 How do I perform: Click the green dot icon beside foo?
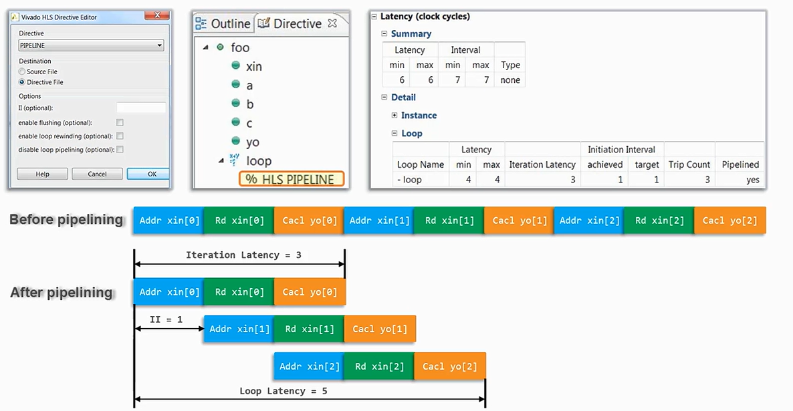coord(220,47)
